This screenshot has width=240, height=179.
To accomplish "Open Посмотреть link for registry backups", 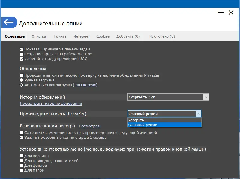I will point(90,126).
